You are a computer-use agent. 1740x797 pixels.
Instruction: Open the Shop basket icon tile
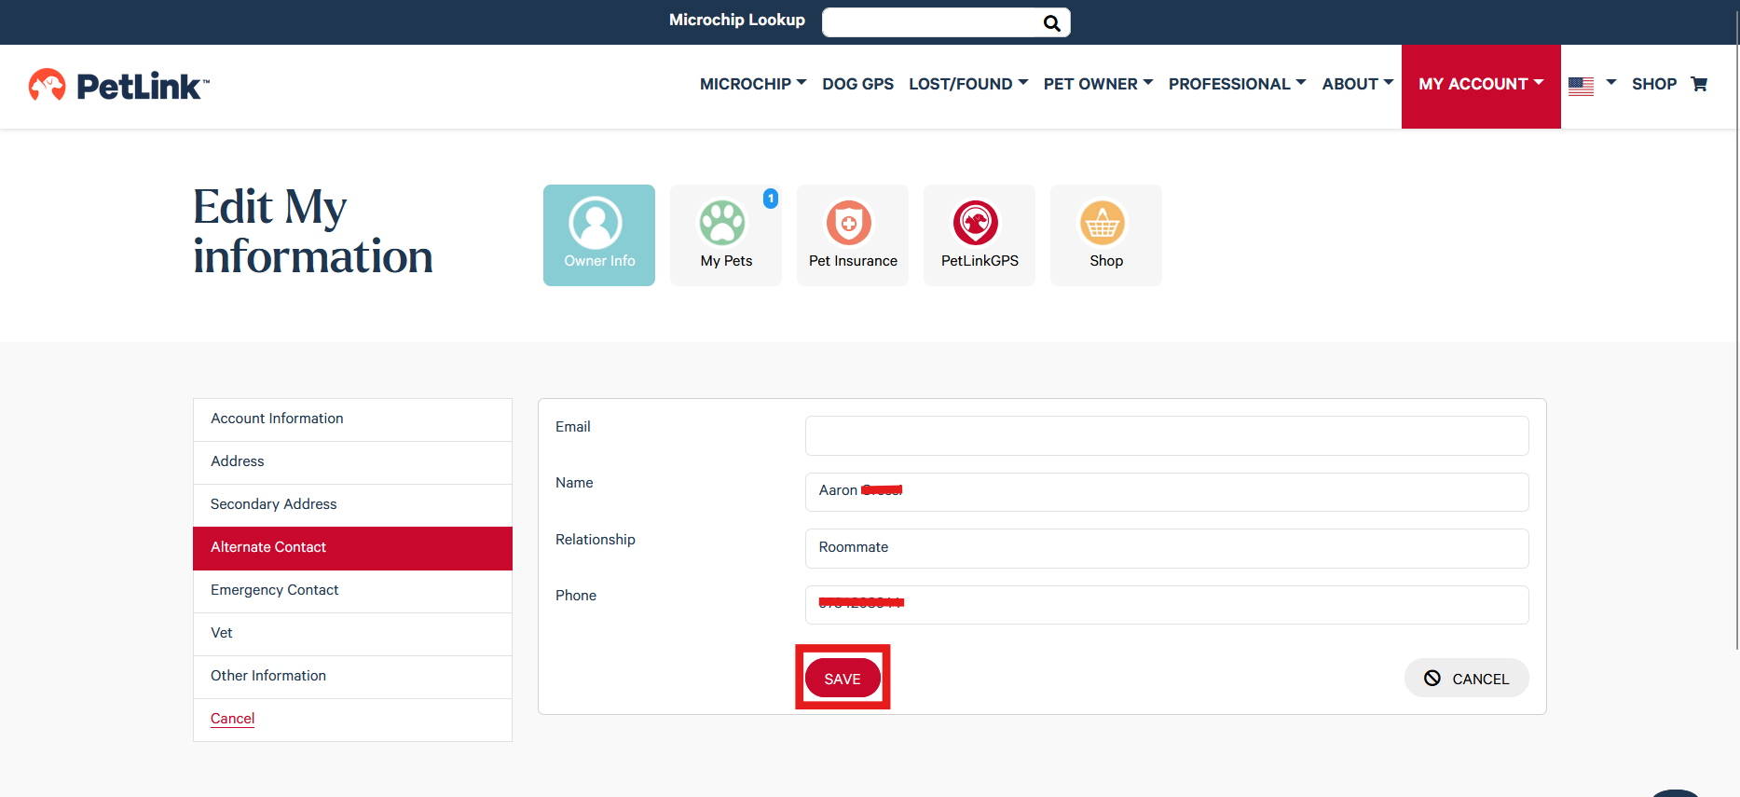click(x=1106, y=235)
